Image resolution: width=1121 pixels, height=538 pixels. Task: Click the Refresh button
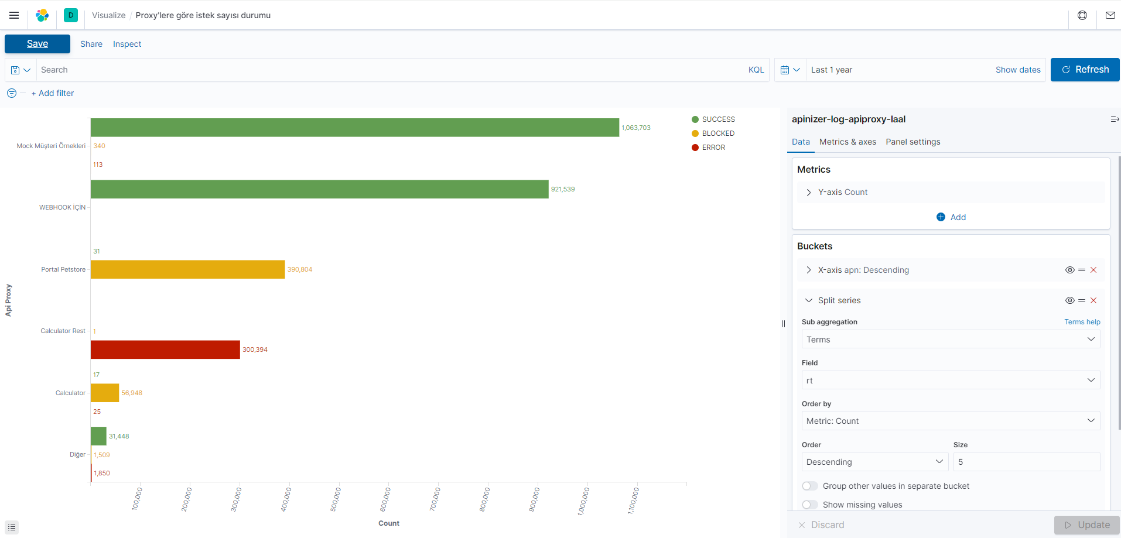pyautogui.click(x=1085, y=69)
